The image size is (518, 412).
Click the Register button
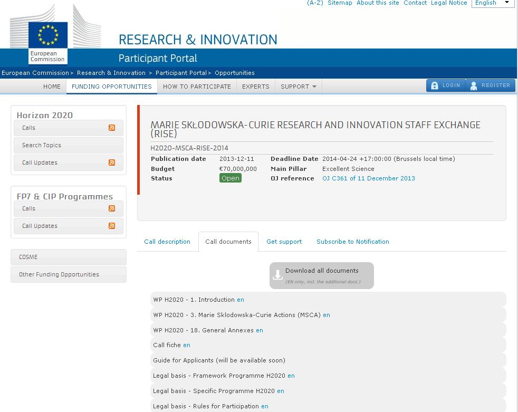491,85
